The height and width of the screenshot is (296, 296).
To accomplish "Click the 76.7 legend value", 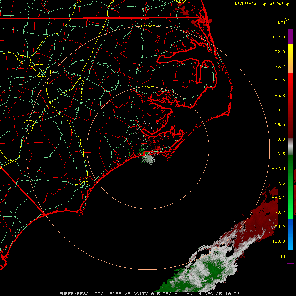I will coord(280,66).
